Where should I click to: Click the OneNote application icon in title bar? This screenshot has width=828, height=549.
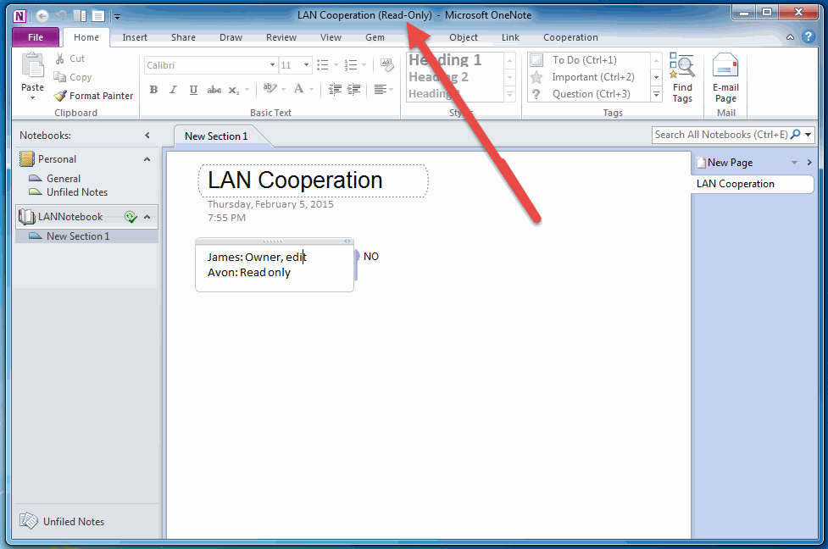click(19, 16)
